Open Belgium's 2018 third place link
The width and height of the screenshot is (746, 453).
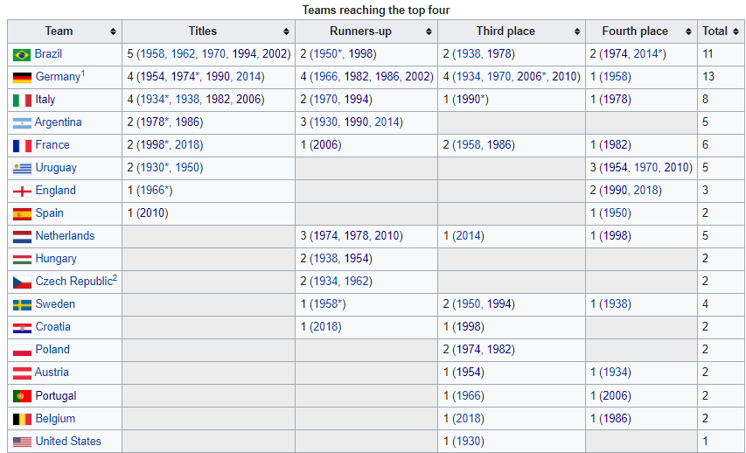[468, 418]
